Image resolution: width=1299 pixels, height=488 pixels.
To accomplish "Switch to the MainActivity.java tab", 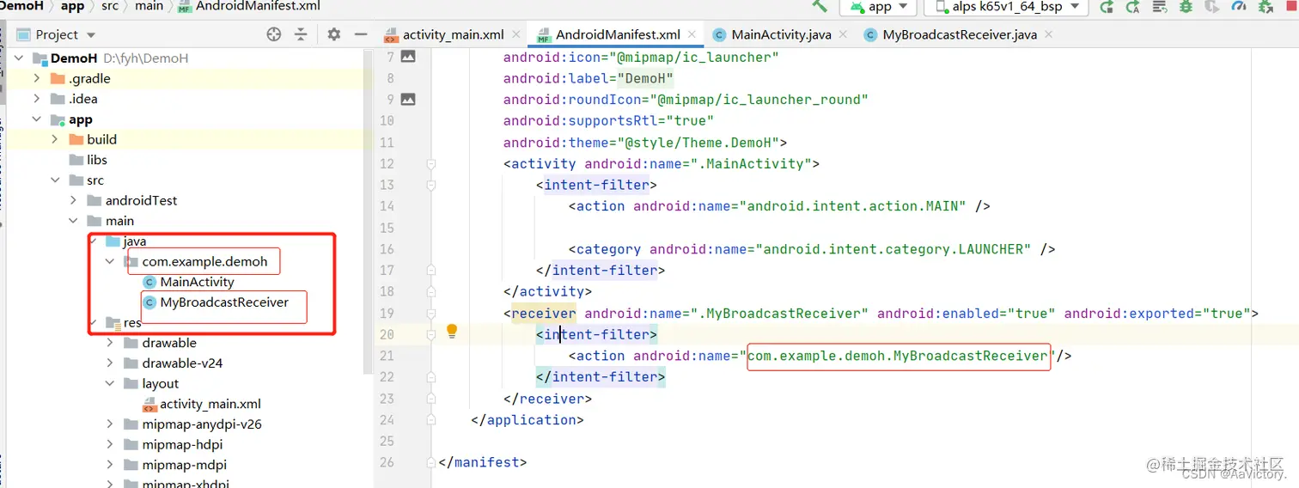I will 781,34.
